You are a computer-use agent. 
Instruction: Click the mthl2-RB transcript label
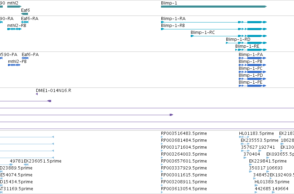pos(17,26)
